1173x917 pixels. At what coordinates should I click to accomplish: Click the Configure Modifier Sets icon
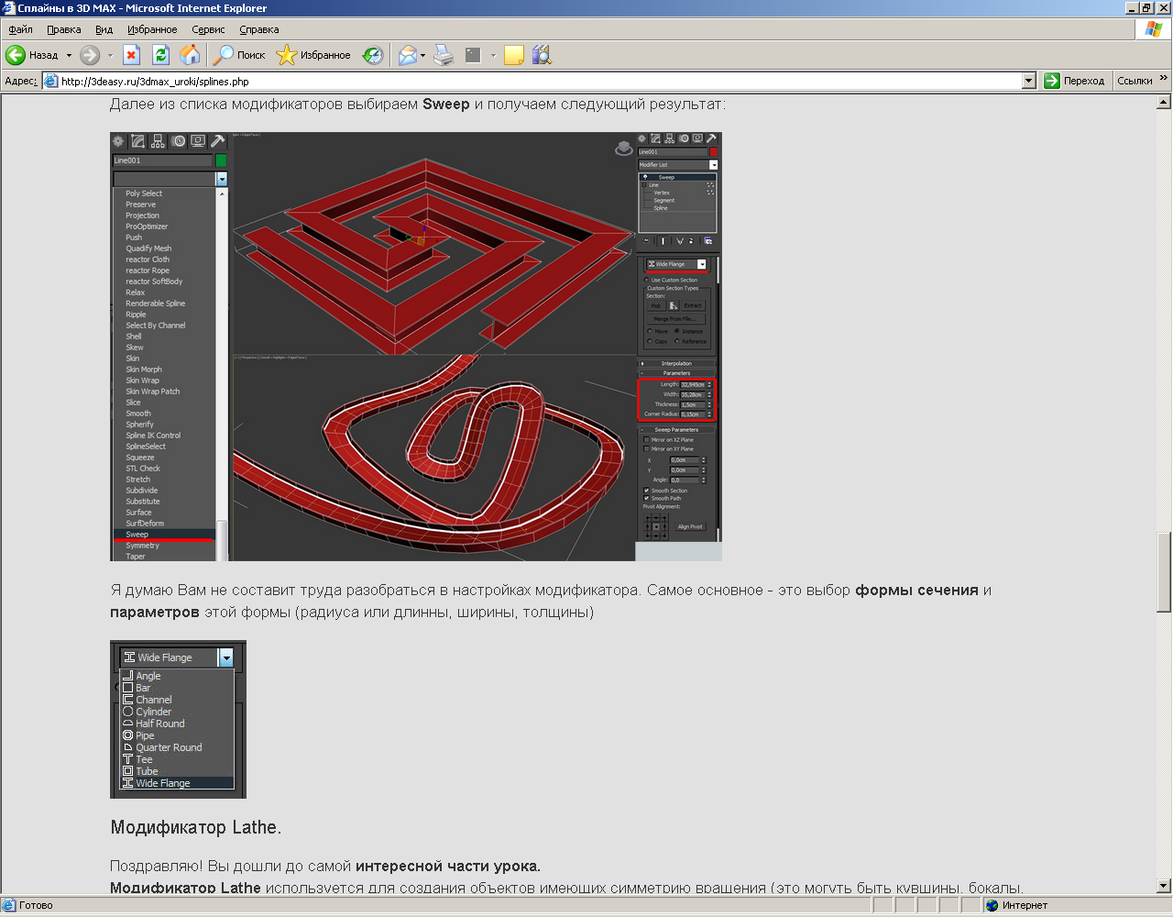pos(708,241)
